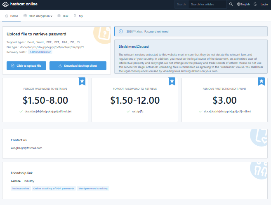Click the magnifier search icon
Screen dimensions: 271x205
tap(231, 4)
